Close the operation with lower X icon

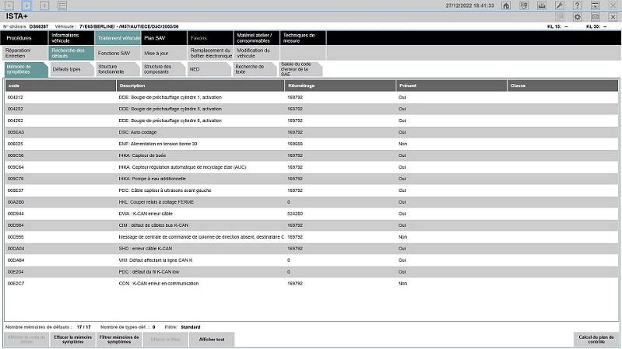(613, 16)
